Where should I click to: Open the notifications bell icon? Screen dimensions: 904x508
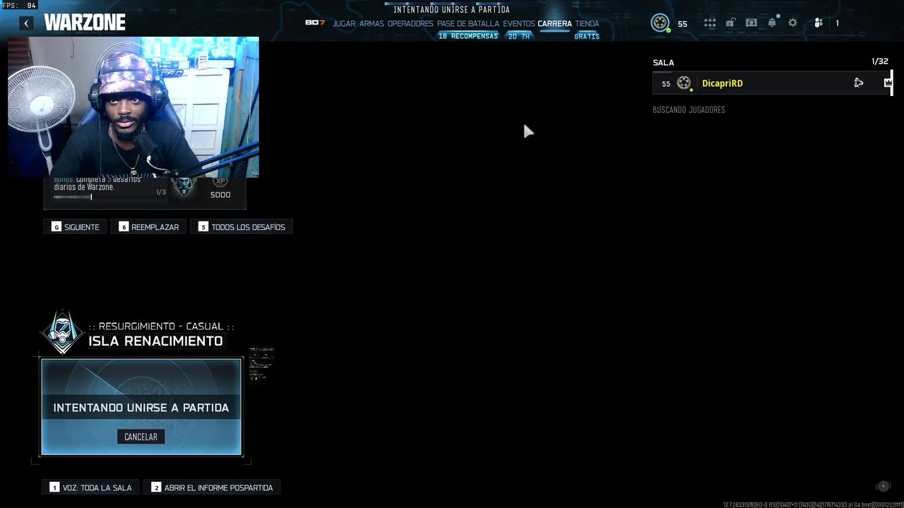point(772,23)
